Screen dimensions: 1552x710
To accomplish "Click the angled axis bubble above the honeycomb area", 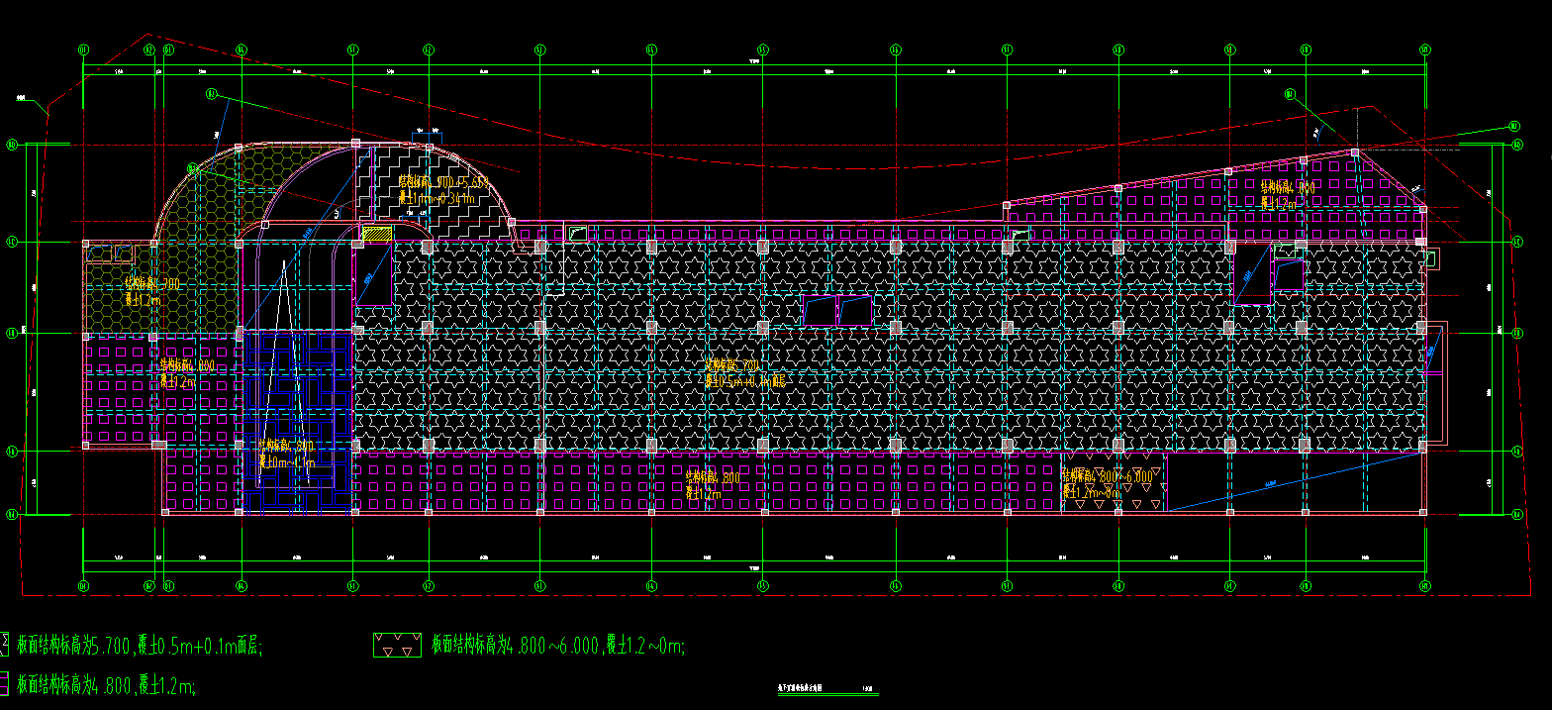I will tap(211, 94).
